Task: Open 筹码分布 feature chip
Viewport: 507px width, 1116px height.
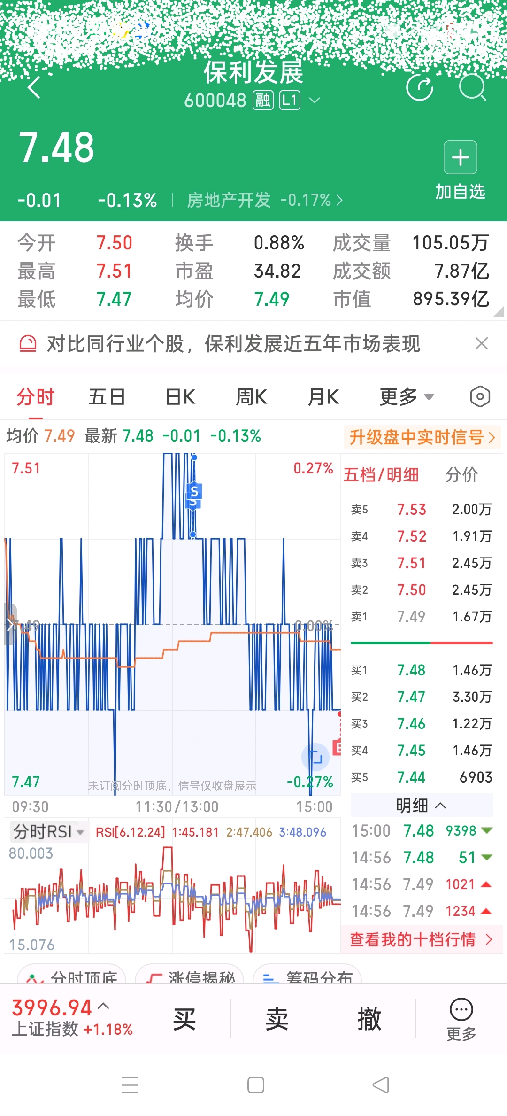Action: [x=307, y=974]
